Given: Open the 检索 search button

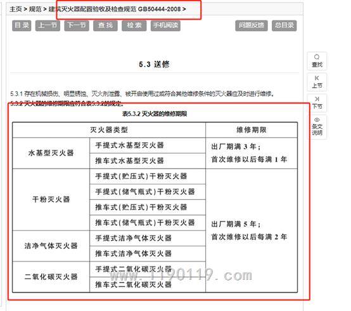Looking at the screenshot, I should (134, 25).
